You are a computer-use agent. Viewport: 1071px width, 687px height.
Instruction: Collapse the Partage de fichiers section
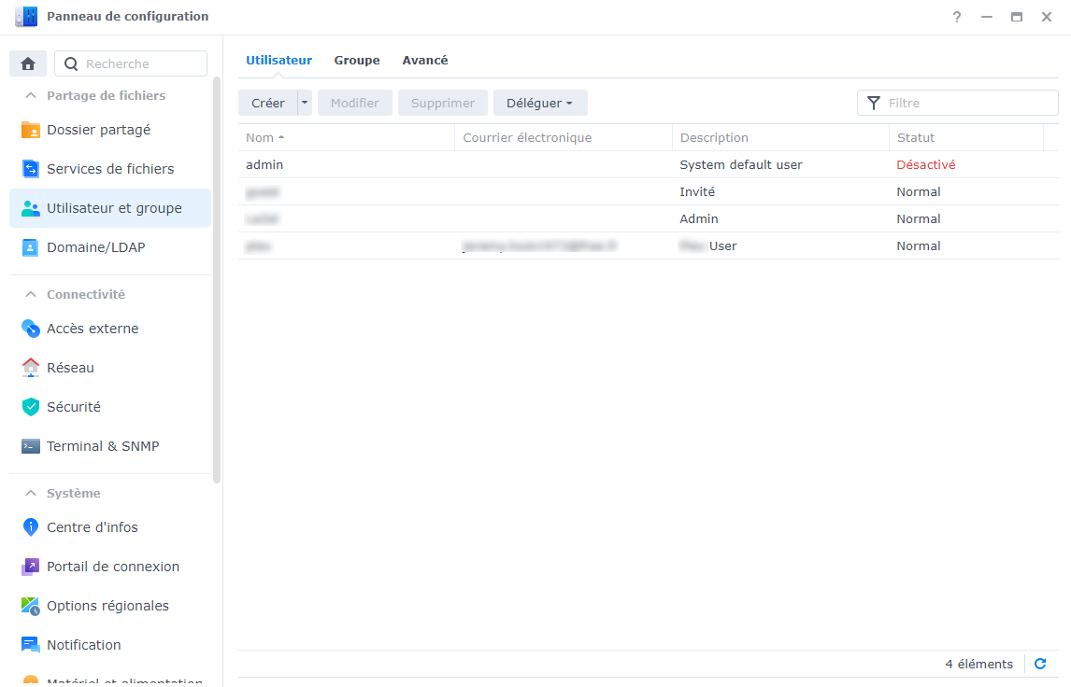(31, 95)
